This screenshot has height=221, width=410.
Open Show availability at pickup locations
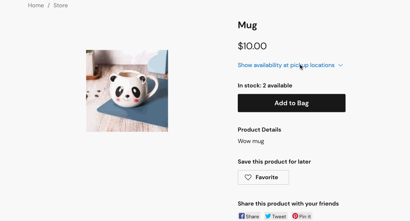coord(286,65)
